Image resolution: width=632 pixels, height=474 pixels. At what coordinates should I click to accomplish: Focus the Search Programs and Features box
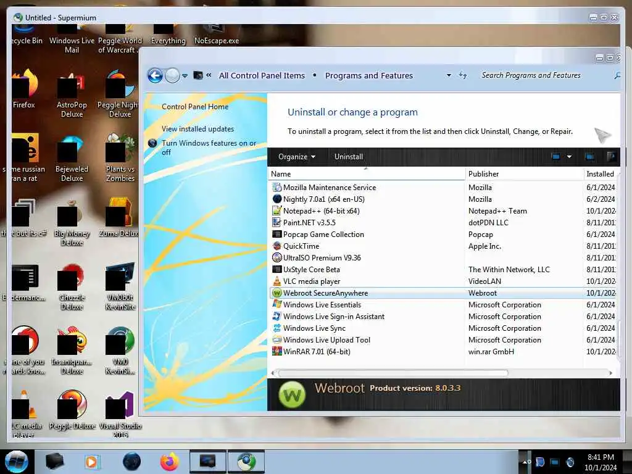(531, 75)
